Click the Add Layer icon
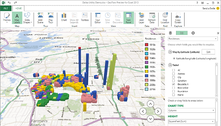The width and height of the screenshot is (221, 126). [141, 15]
